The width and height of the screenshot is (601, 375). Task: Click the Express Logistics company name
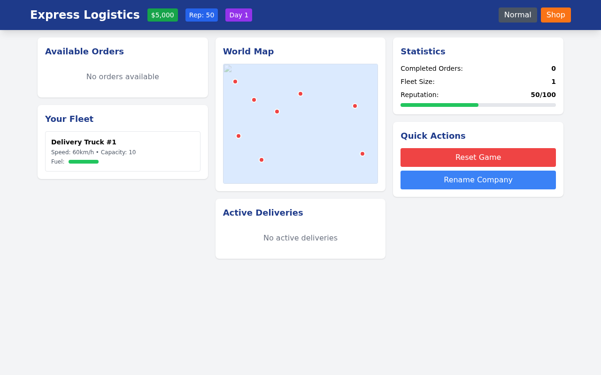pyautogui.click(x=85, y=15)
